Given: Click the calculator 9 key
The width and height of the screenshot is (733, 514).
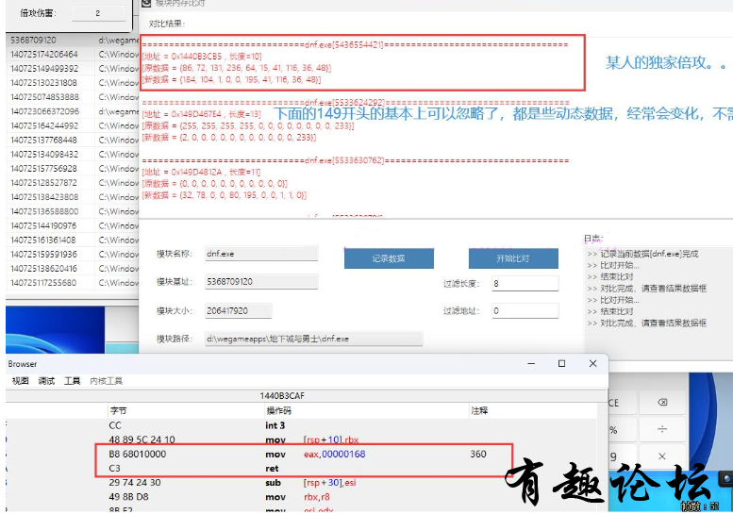Looking at the screenshot, I should click(x=622, y=456).
